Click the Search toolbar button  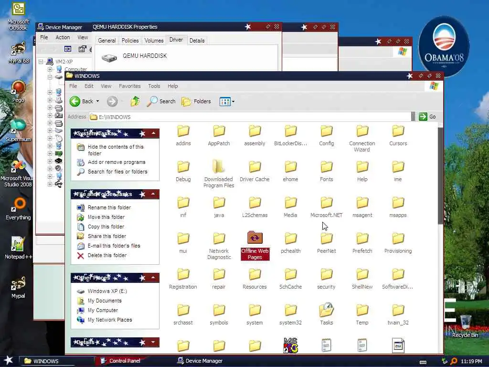[x=161, y=101]
